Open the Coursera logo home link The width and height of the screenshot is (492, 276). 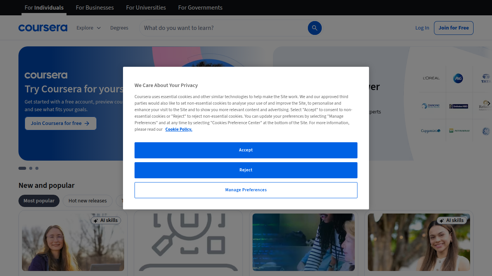point(43,28)
